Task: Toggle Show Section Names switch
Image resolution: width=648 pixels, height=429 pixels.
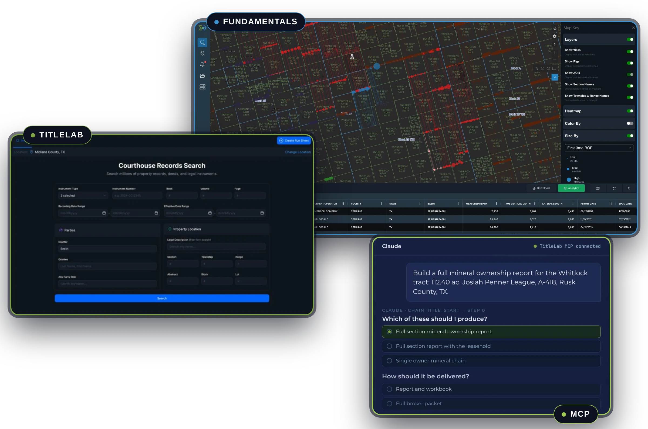Action: tap(630, 86)
